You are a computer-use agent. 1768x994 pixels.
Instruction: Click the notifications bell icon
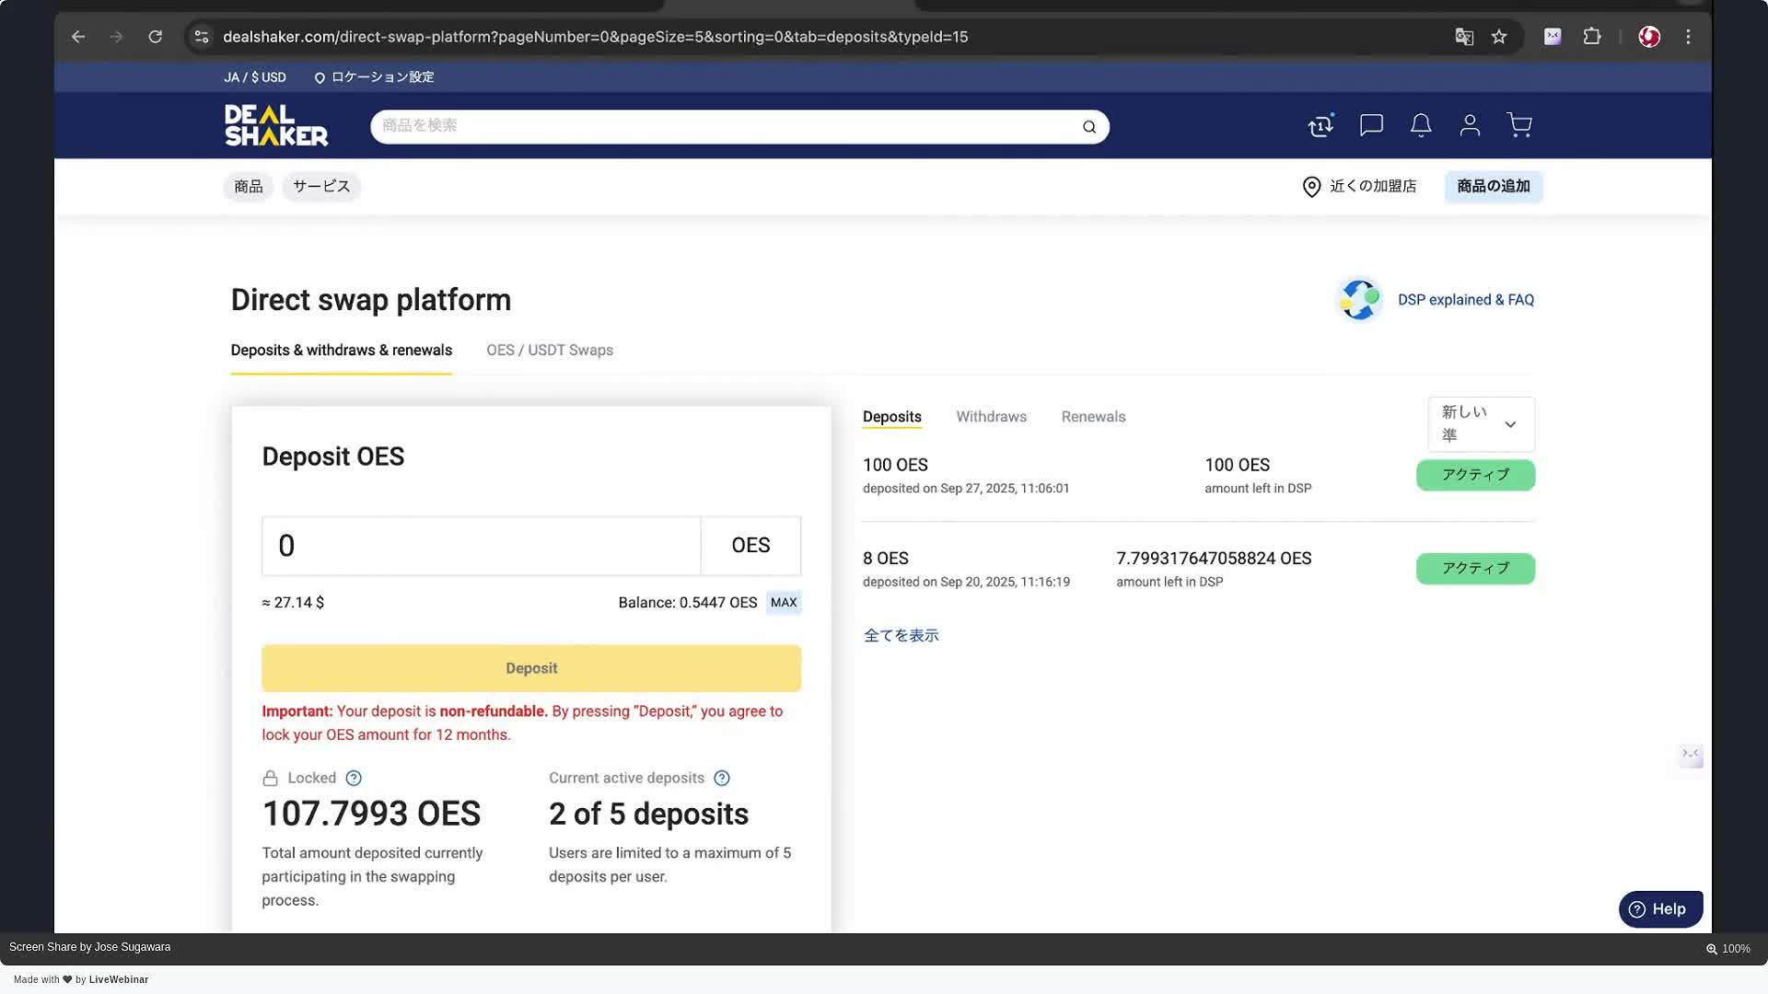pos(1421,125)
